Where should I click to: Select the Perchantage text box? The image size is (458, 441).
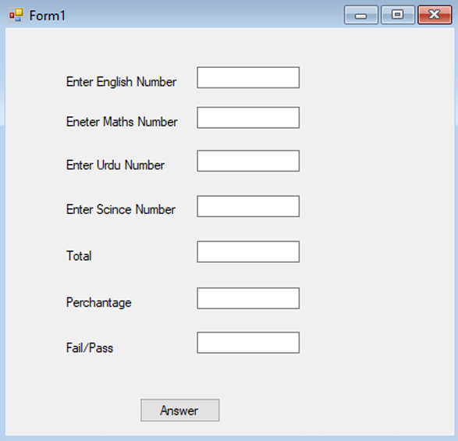coord(248,298)
